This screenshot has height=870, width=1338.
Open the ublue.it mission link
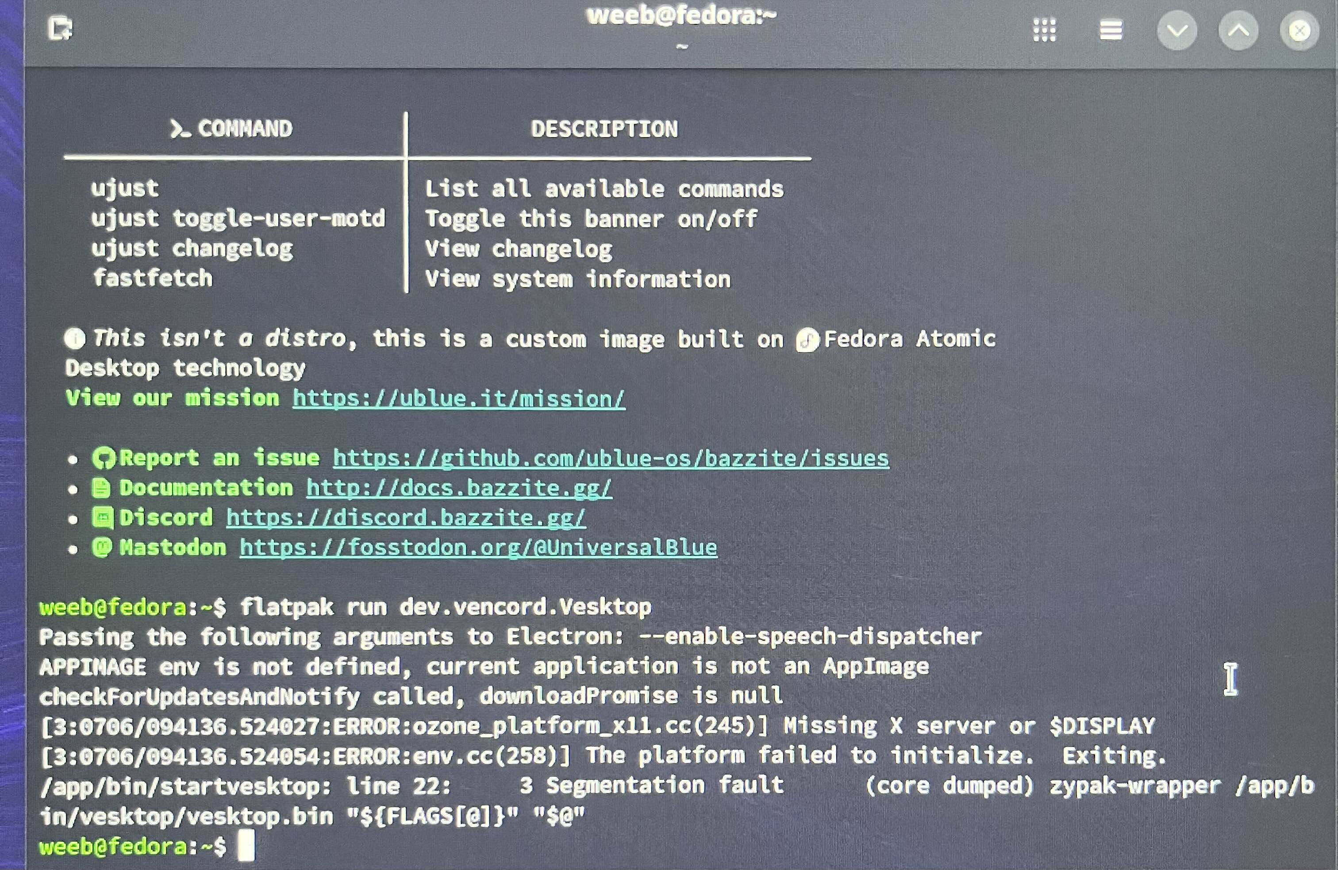458,399
